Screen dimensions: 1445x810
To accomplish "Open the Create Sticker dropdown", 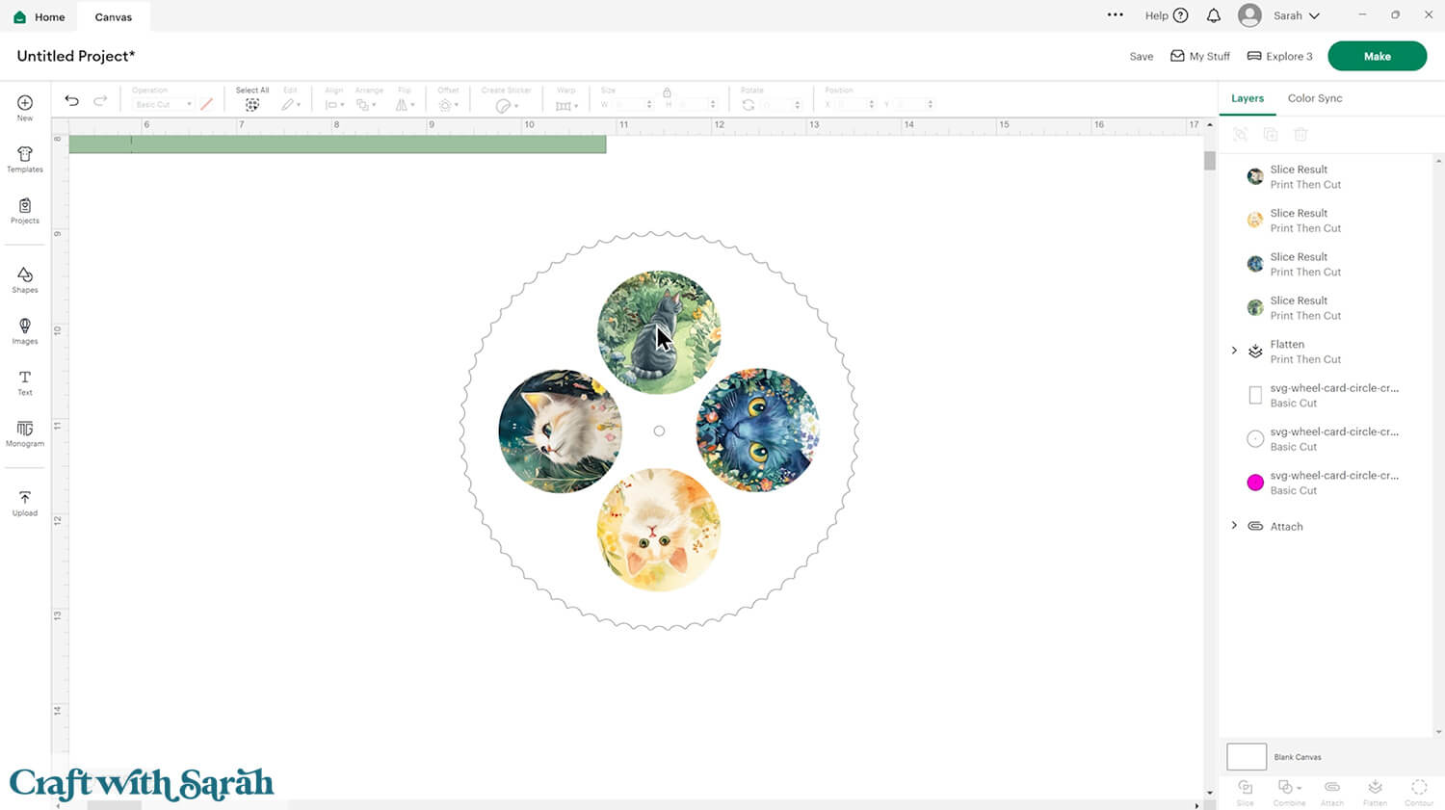I will 507,105.
